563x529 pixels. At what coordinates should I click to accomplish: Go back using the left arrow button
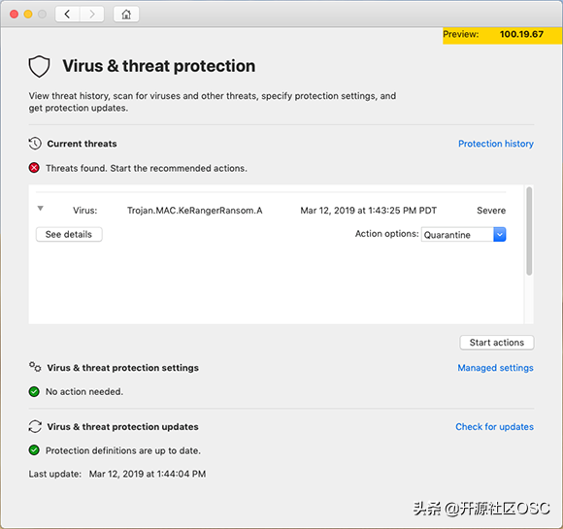(x=67, y=15)
